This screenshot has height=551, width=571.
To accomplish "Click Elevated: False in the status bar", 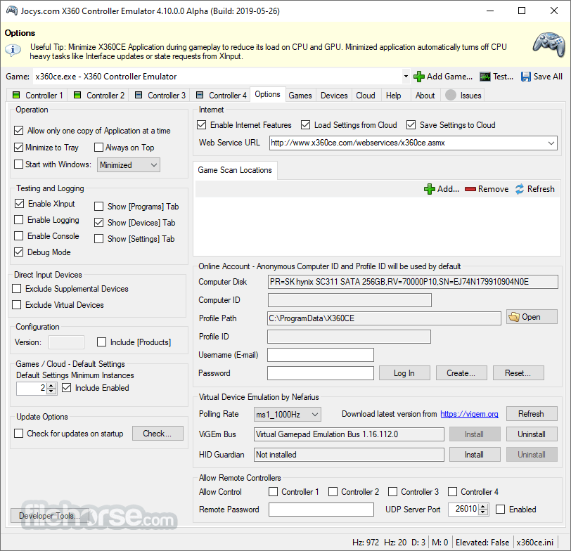I will click(482, 543).
